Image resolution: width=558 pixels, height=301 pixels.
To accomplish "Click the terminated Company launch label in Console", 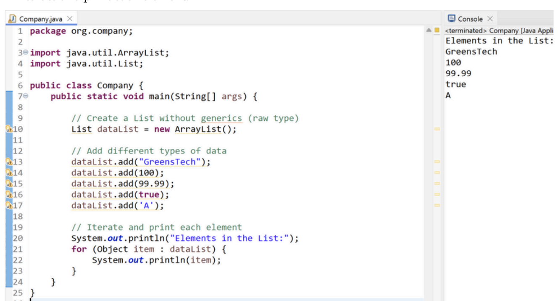I will [x=500, y=31].
